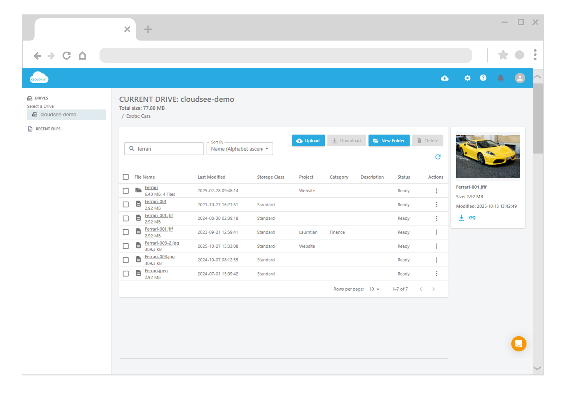Click the scrollbar down arrow
Screen dimensions: 563x398
pos(537,368)
